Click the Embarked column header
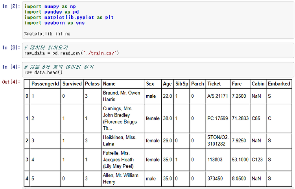Screen dimensions: 295x189 point(279,84)
